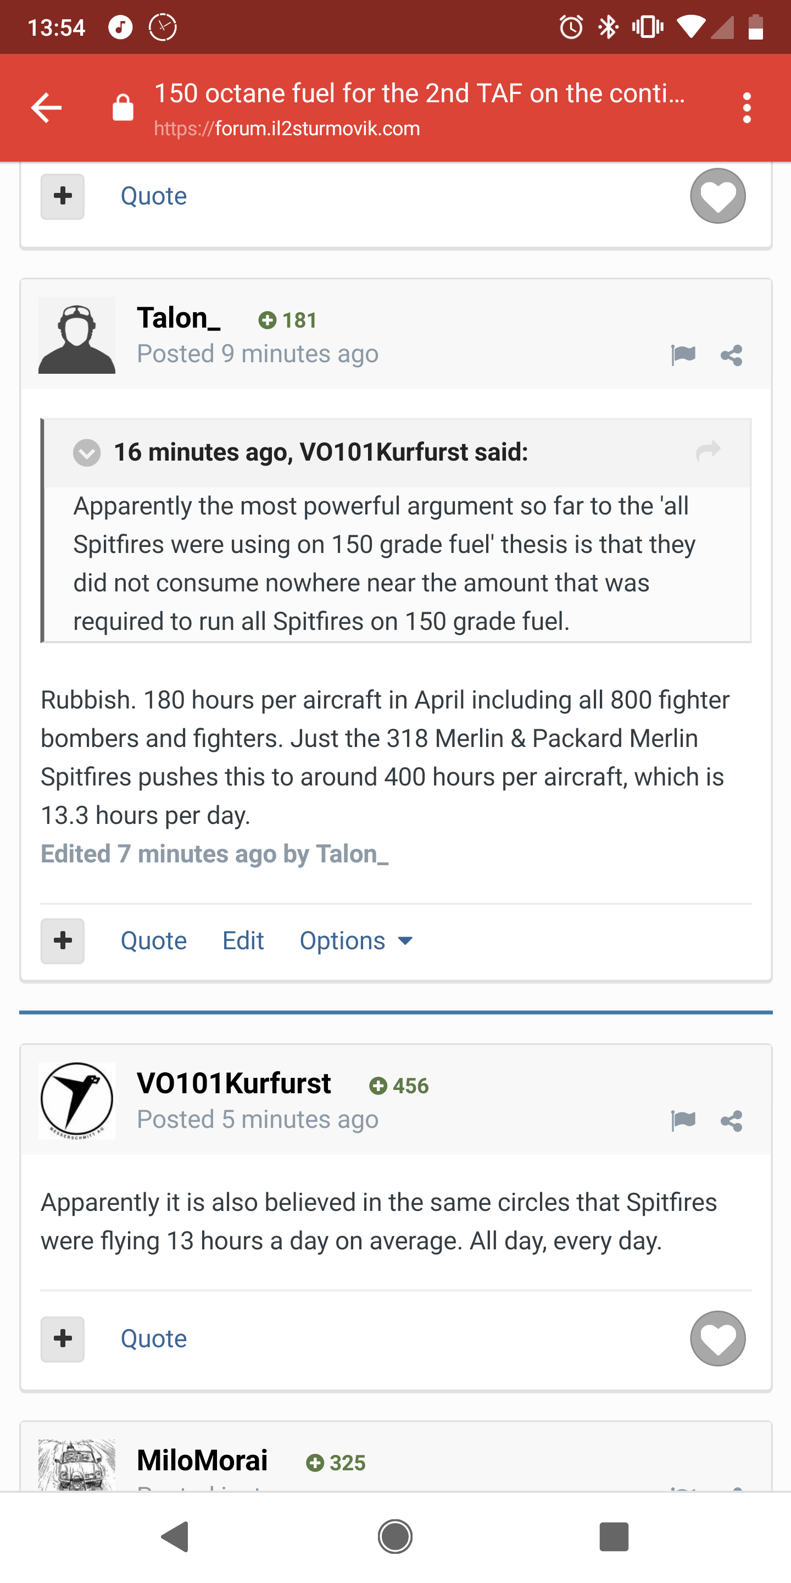The image size is (791, 1583).
Task: Share Talon_'s post via the share icon
Action: click(732, 355)
